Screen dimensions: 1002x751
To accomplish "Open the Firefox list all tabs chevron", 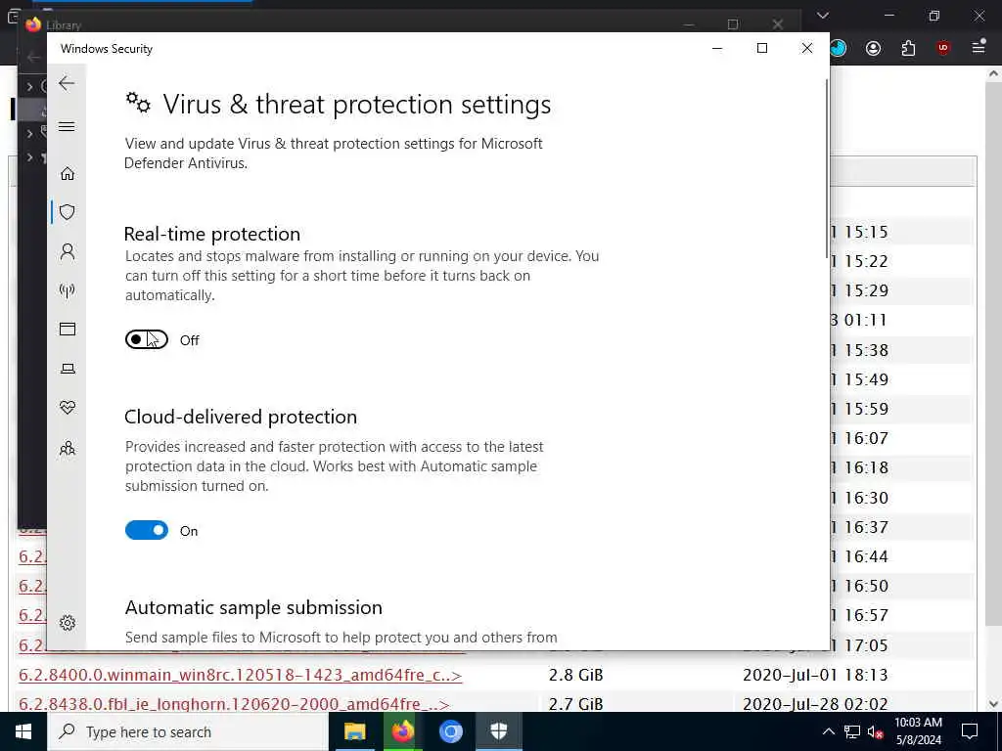I will tap(822, 15).
